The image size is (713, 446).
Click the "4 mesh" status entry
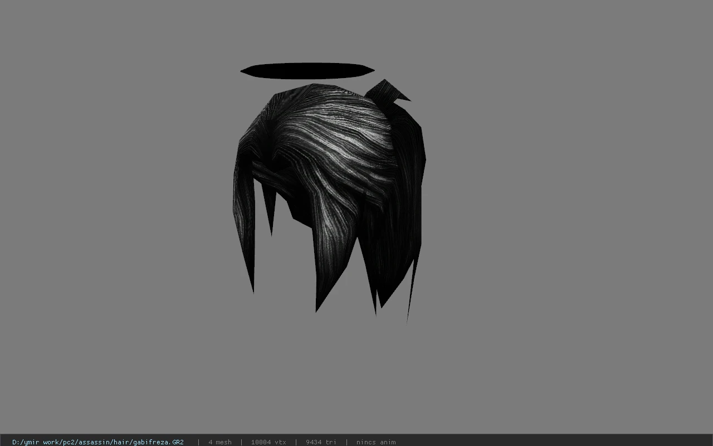pyautogui.click(x=220, y=442)
